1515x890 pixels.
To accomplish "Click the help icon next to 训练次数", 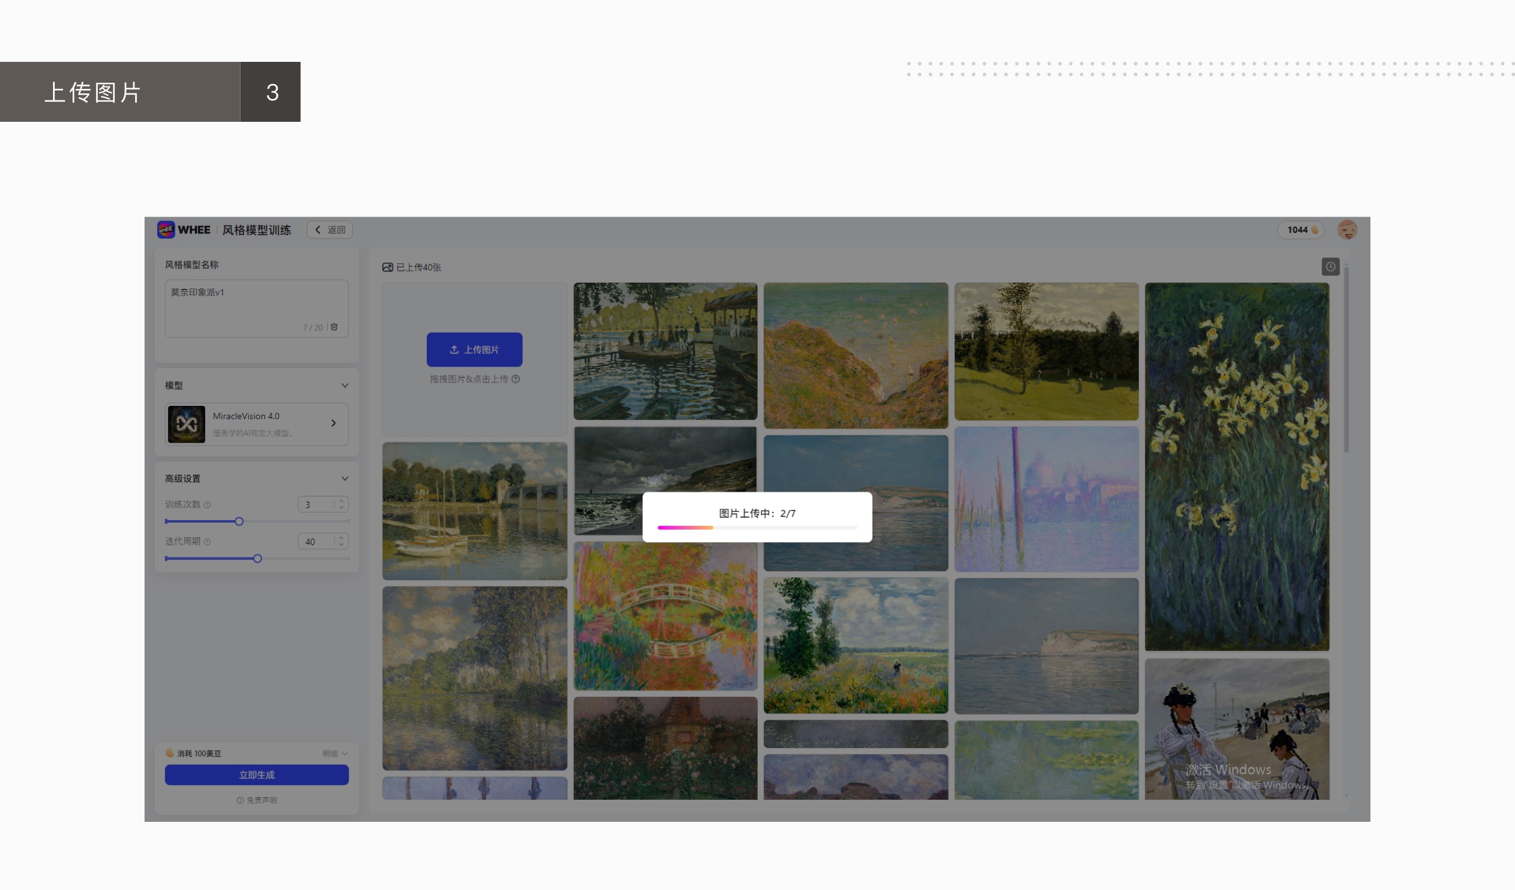I will pyautogui.click(x=208, y=505).
